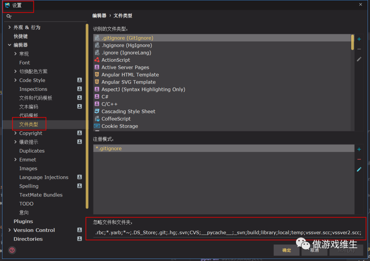This screenshot has width=370, height=261.
Task: Edit the *.gitignore registered pattern
Action: pyautogui.click(x=359, y=169)
